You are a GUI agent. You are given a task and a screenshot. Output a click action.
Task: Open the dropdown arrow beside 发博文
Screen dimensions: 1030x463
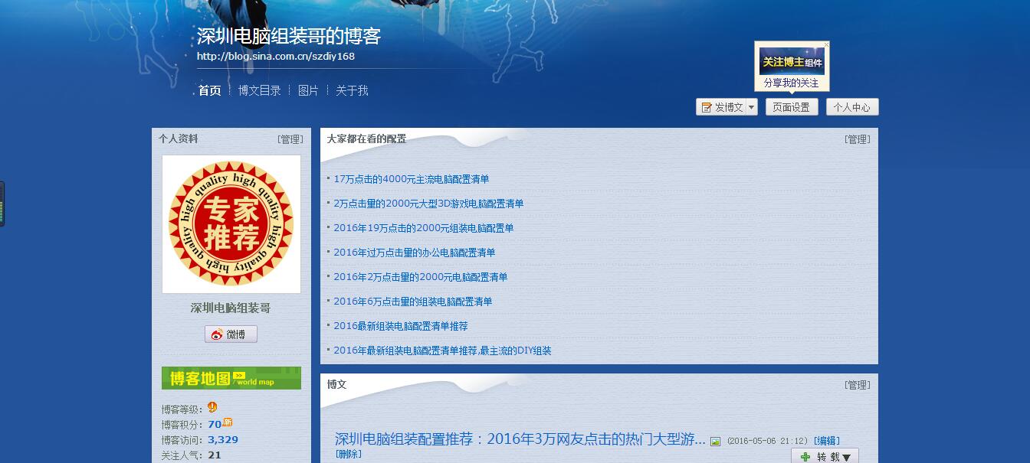click(x=751, y=108)
